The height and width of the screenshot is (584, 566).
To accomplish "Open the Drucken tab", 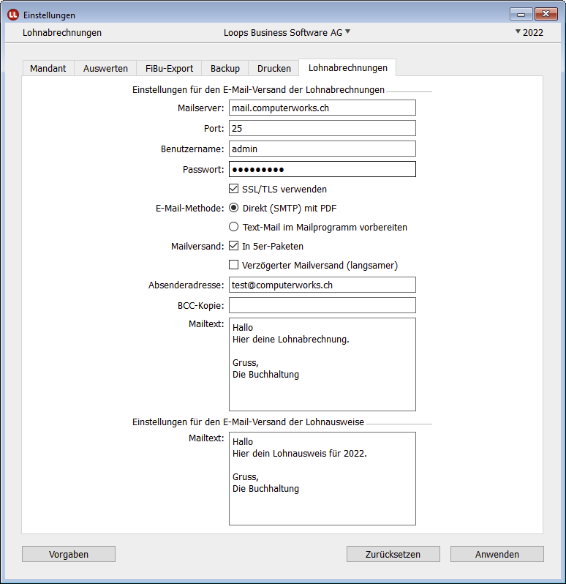I will [x=273, y=68].
